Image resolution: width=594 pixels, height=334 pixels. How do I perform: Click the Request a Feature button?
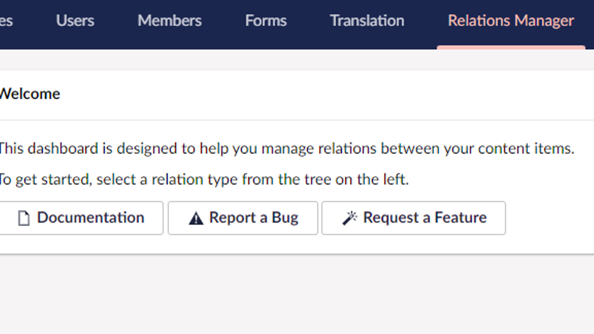(413, 217)
